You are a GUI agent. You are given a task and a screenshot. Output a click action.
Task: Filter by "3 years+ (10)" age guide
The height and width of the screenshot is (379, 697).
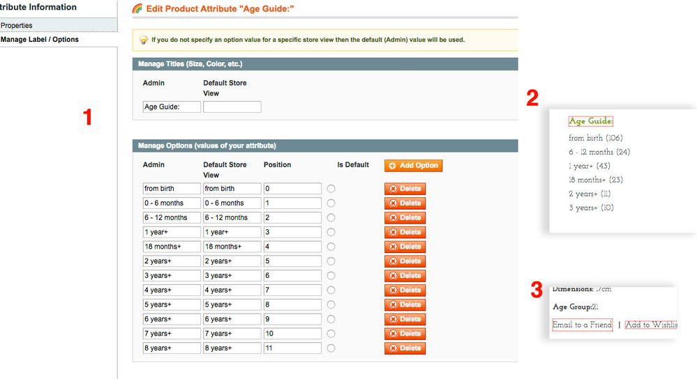(592, 208)
